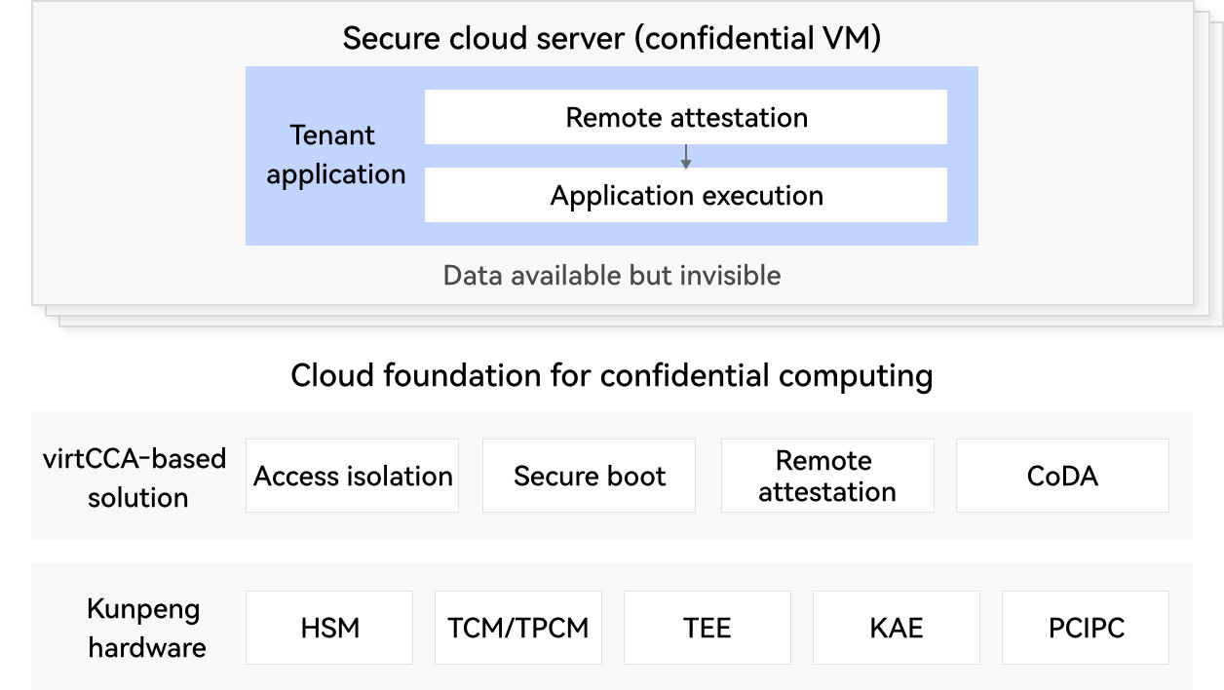Choose the KAE box
1224x690 pixels.
(x=897, y=628)
